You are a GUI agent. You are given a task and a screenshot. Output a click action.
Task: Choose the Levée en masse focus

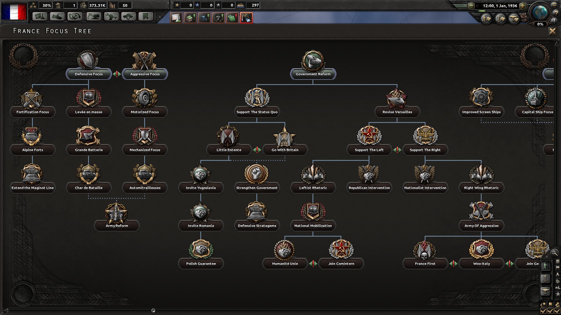tap(89, 112)
